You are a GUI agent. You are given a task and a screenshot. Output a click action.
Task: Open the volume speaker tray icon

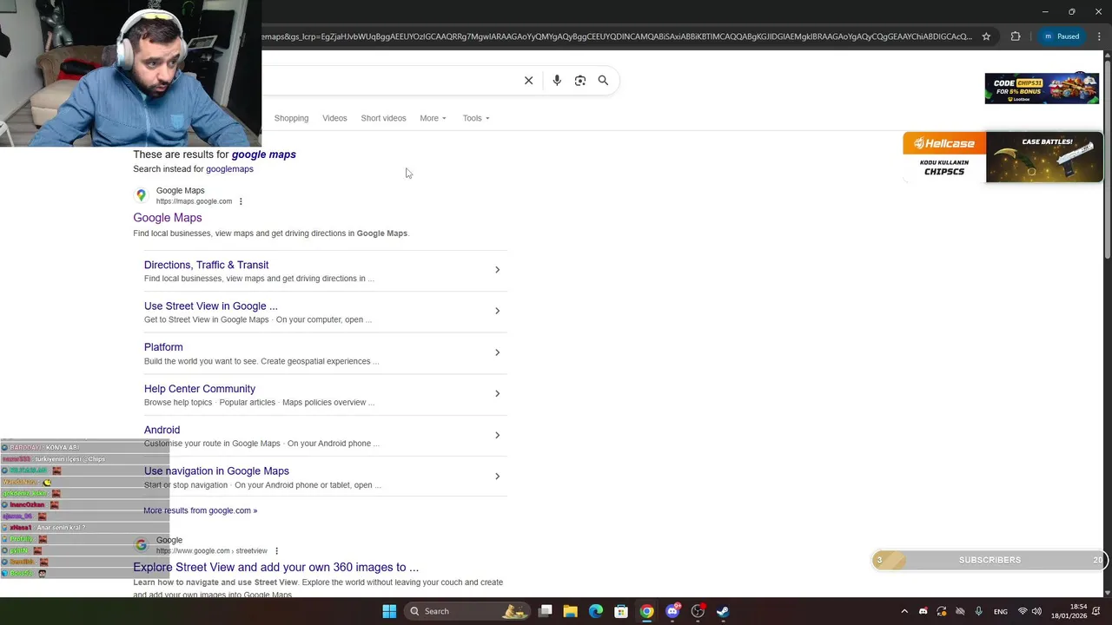[x=1036, y=611]
